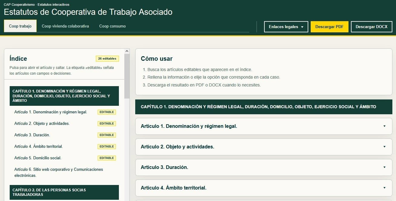Viewport: 396px width, 201px height.
Task: Click the page title Estatutos de Cooperativa
Action: coord(88,12)
